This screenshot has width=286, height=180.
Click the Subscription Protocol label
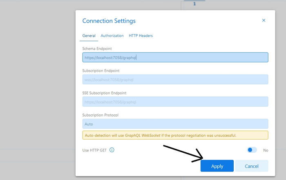pyautogui.click(x=100, y=115)
